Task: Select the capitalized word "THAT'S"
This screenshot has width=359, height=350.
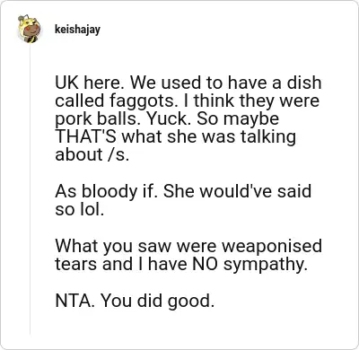Action: [86, 136]
